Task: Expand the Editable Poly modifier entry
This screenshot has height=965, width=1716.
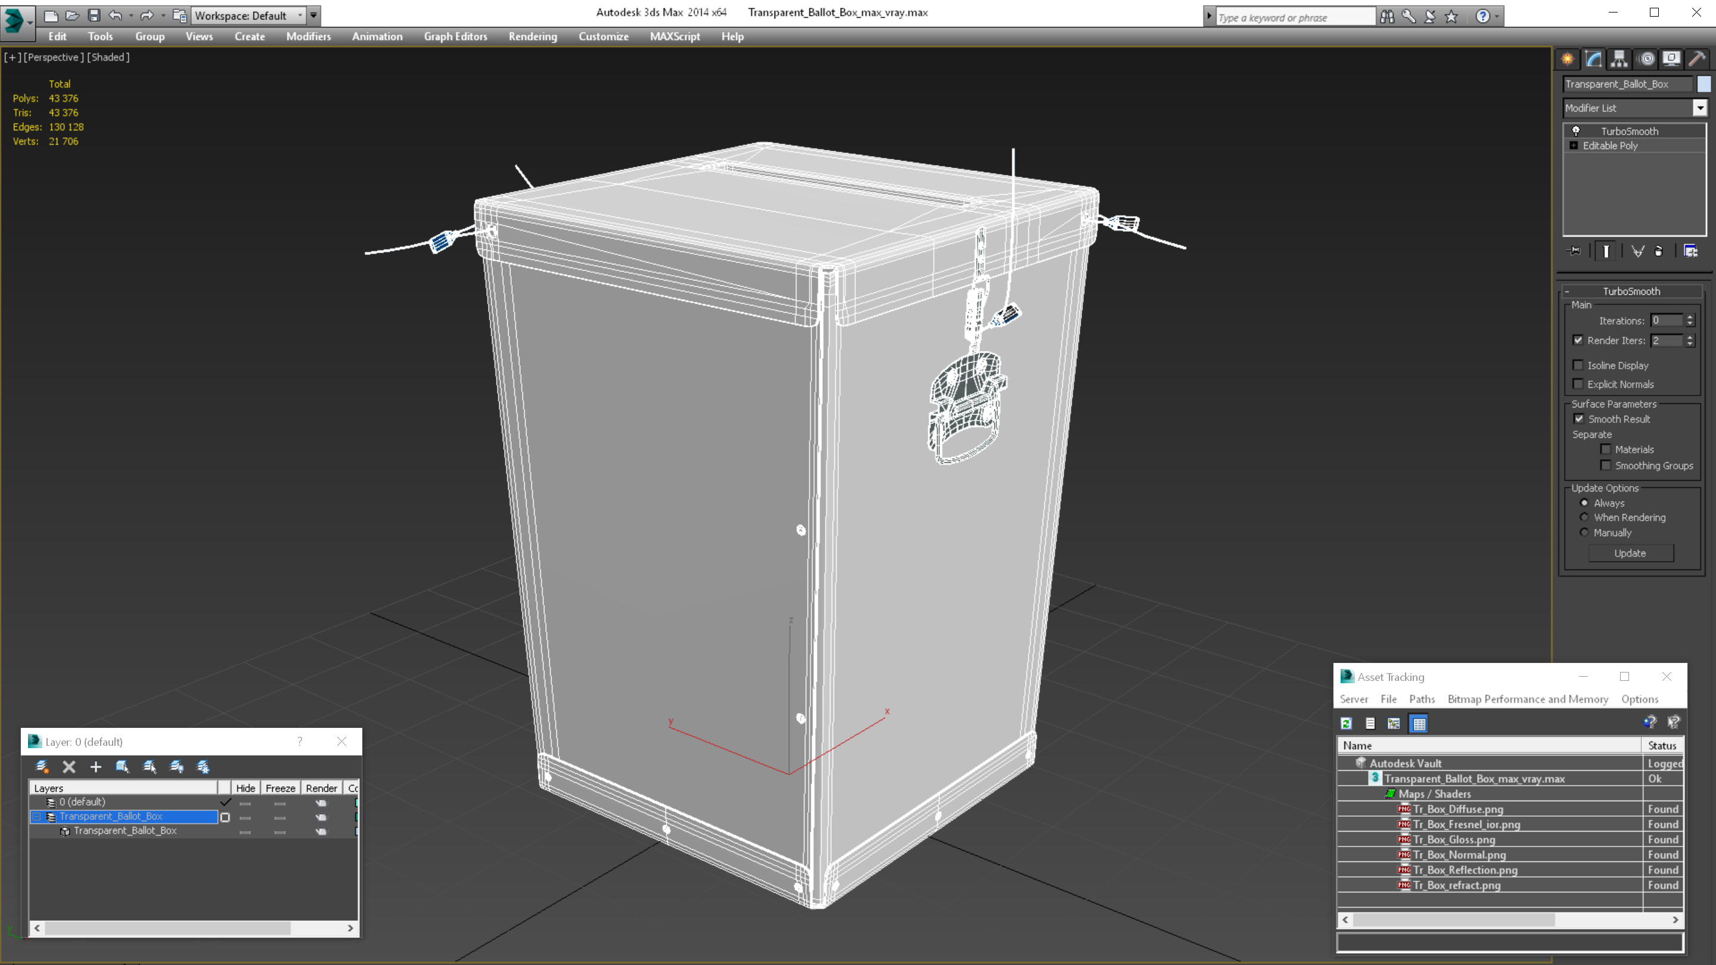Action: tap(1574, 146)
